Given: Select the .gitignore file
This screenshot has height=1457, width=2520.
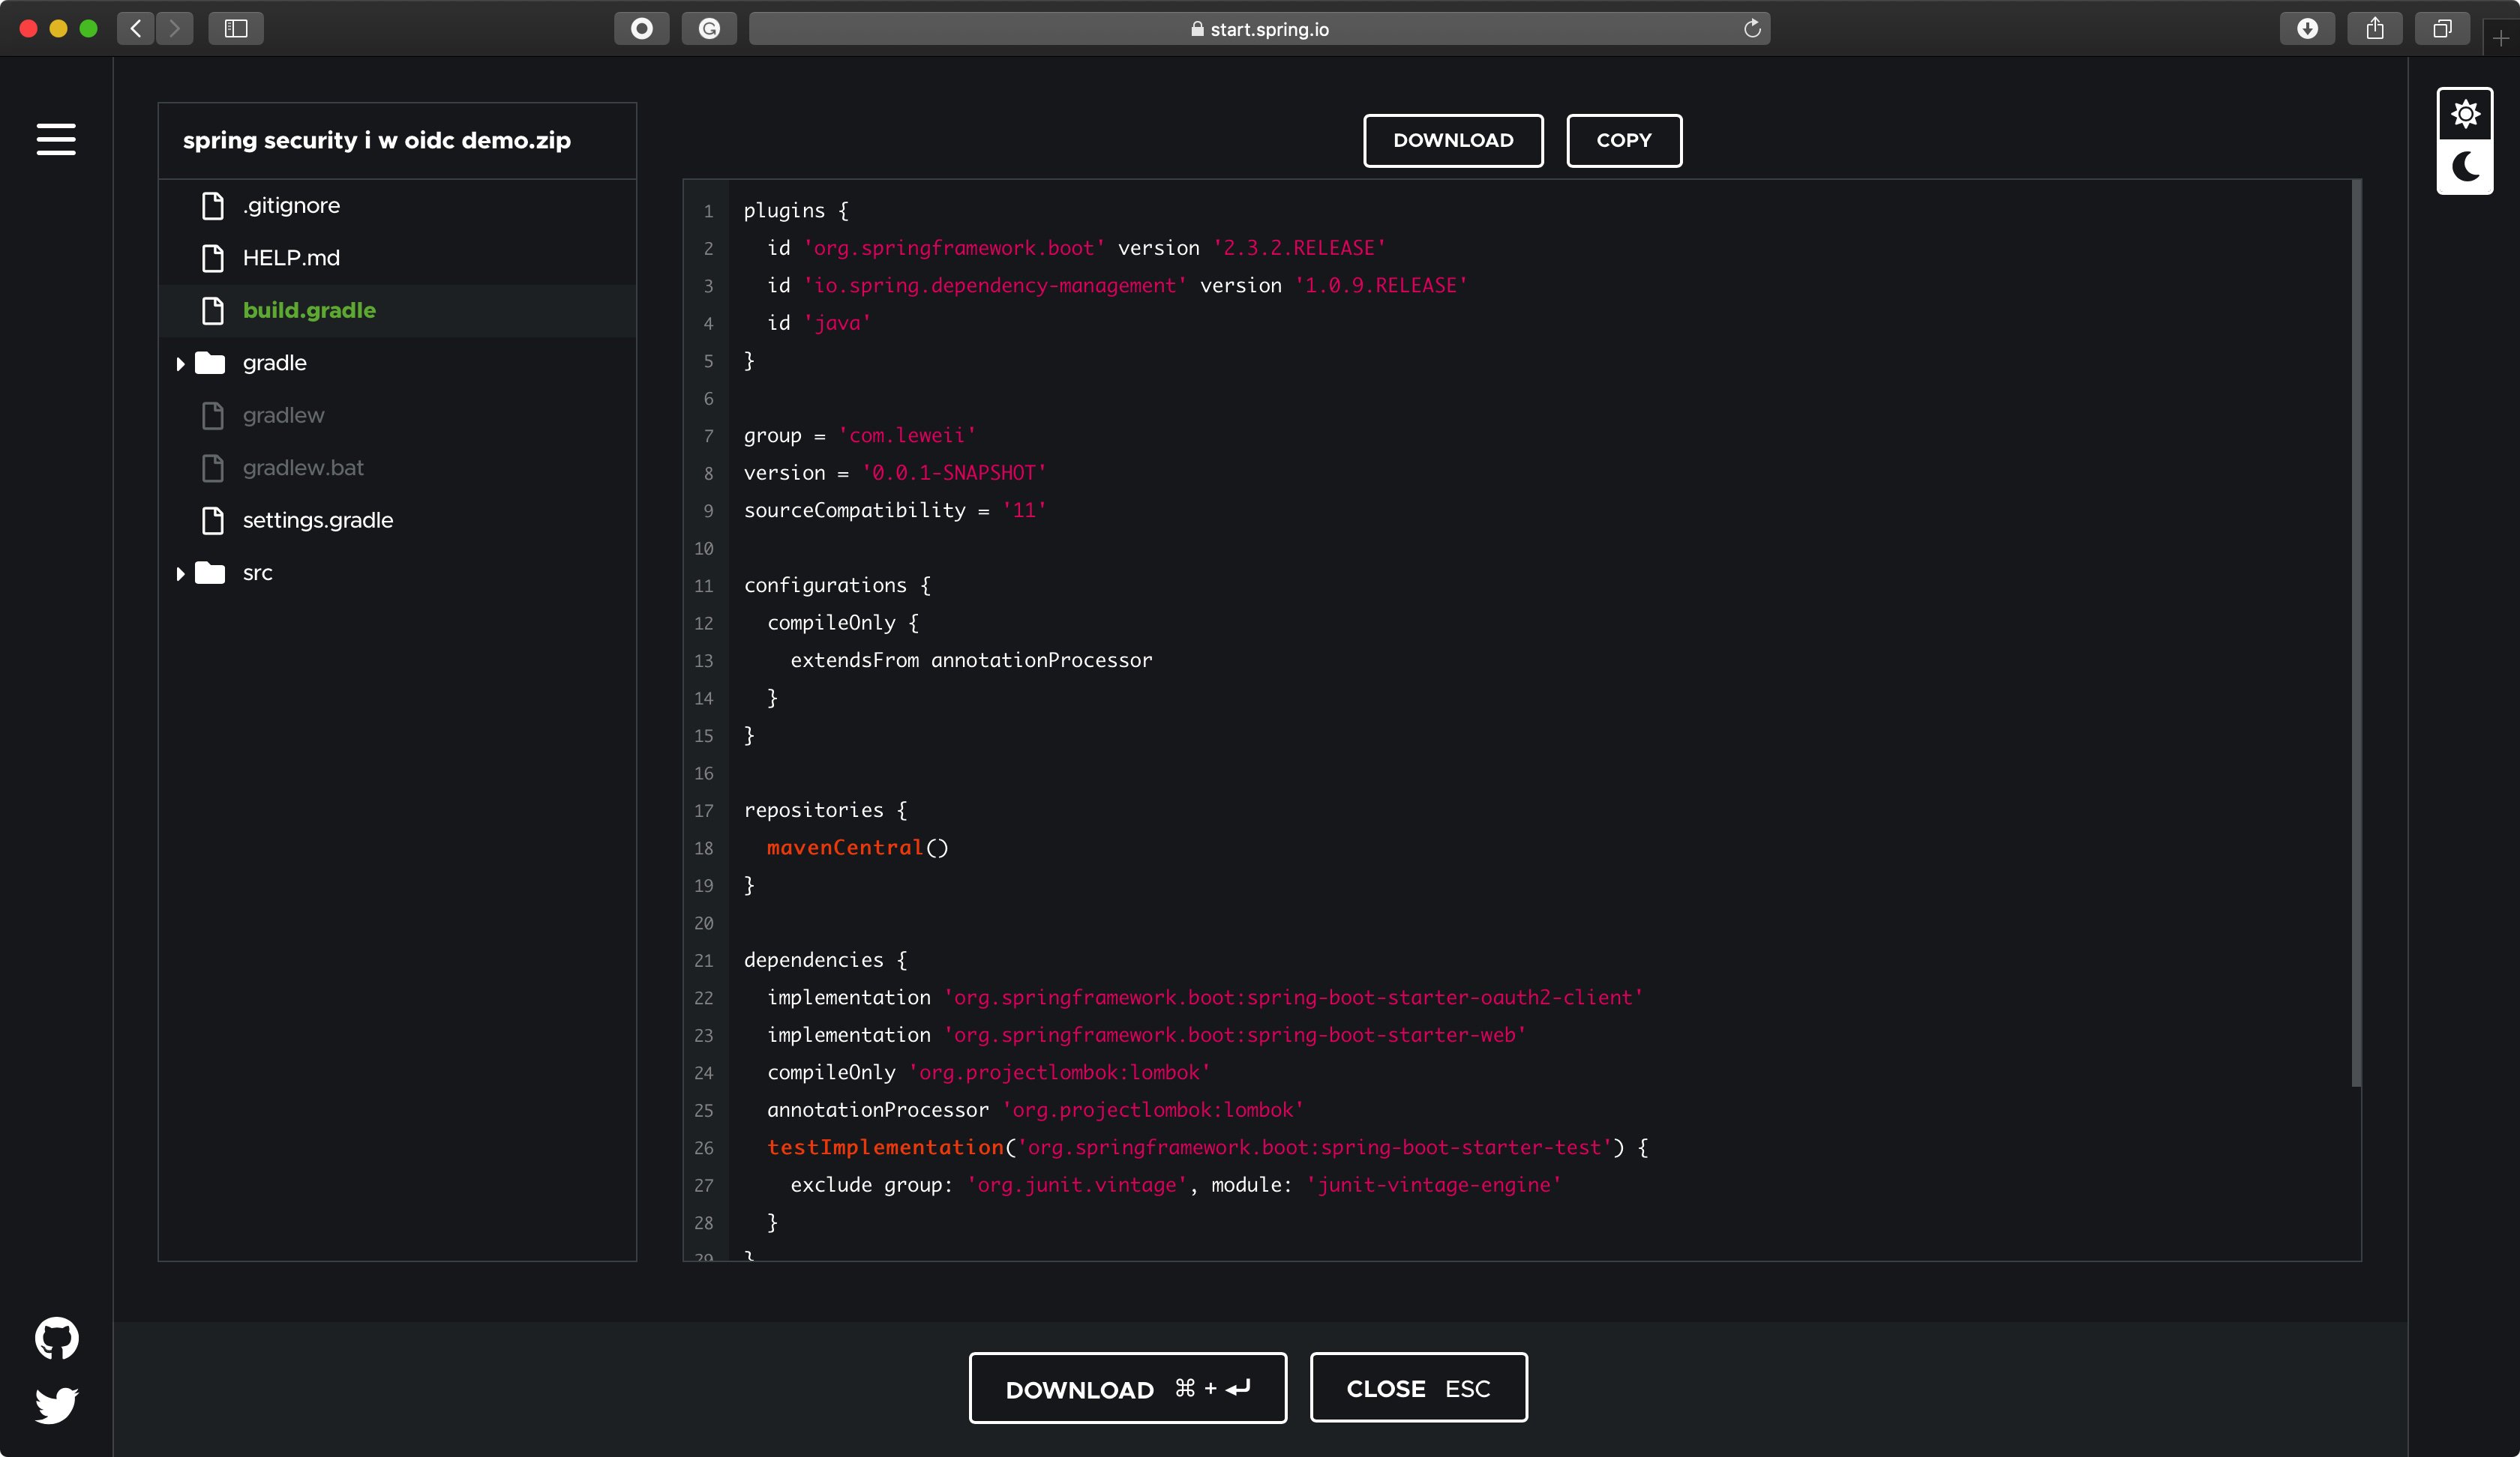Looking at the screenshot, I should tap(397, 206).
